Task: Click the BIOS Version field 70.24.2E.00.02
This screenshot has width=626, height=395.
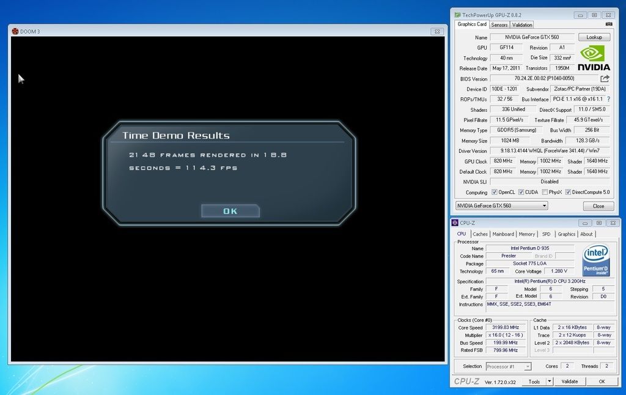Action: click(544, 79)
